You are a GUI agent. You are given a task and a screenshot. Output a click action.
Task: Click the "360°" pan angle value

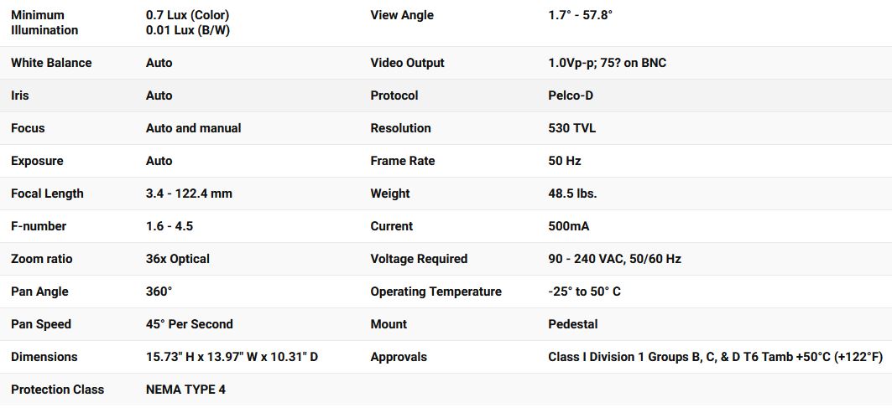click(159, 292)
